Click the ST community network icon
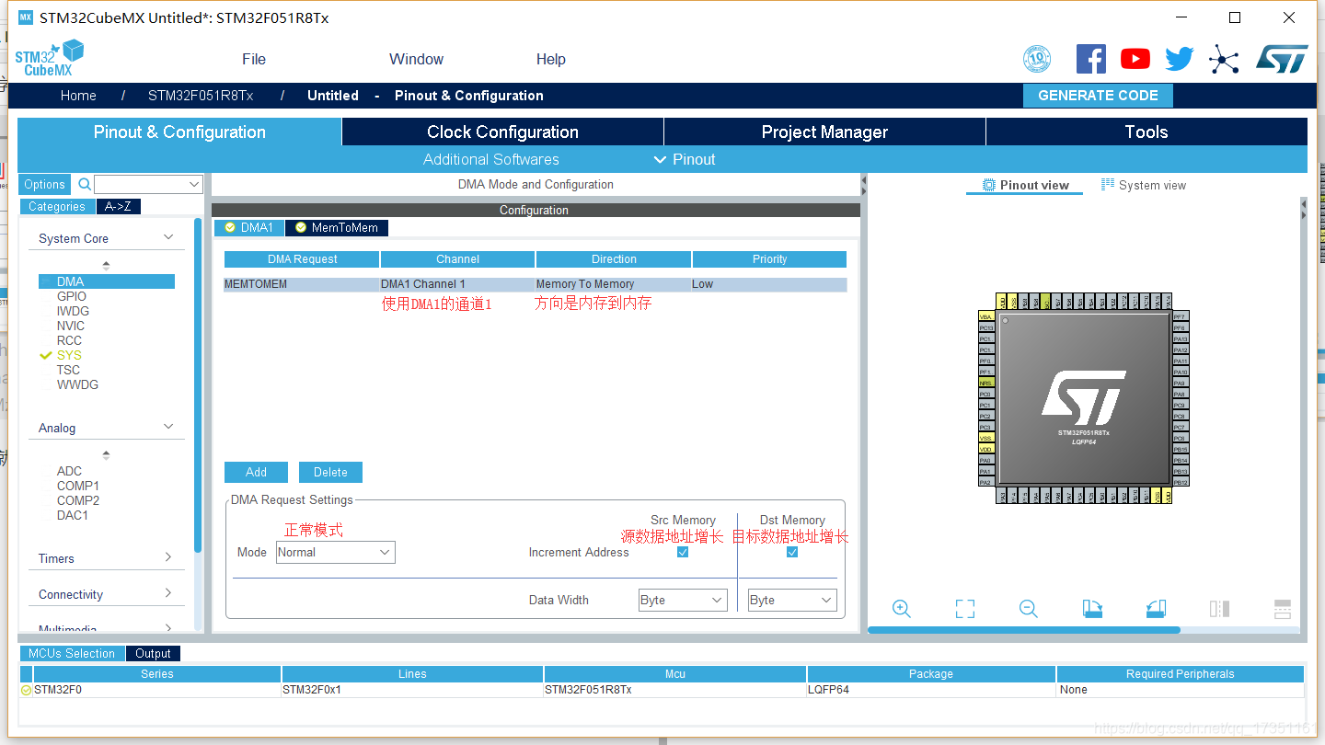Viewport: 1325px width, 745px height. [1224, 59]
